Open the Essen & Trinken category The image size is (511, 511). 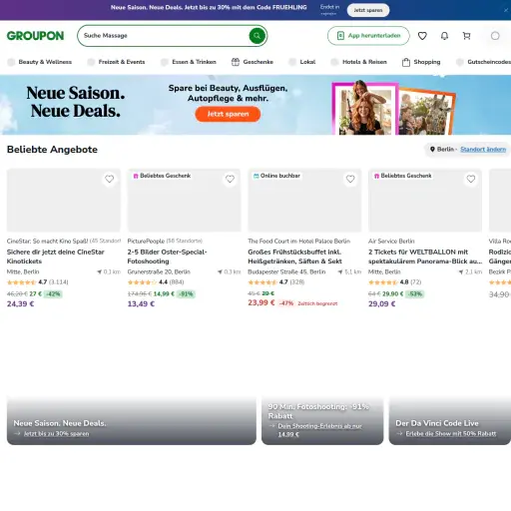189,62
